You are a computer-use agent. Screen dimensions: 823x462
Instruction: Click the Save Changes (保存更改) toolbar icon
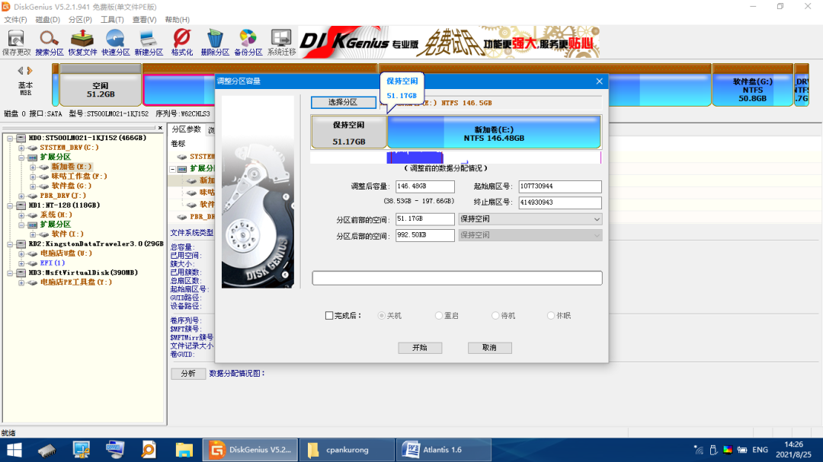(16, 43)
